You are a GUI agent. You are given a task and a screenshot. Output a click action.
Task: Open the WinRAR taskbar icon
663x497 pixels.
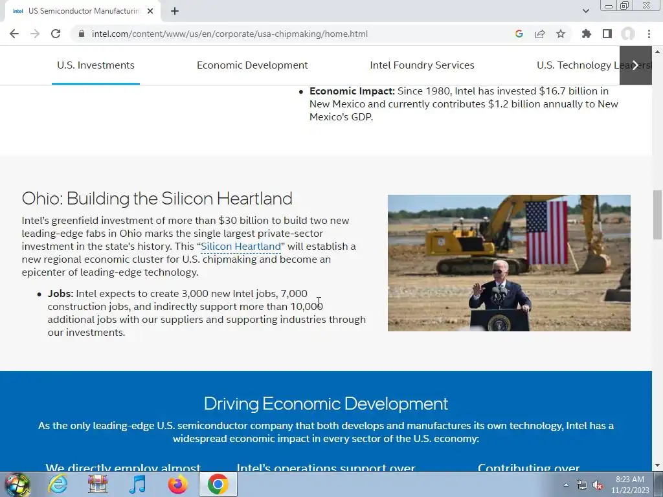tap(97, 484)
